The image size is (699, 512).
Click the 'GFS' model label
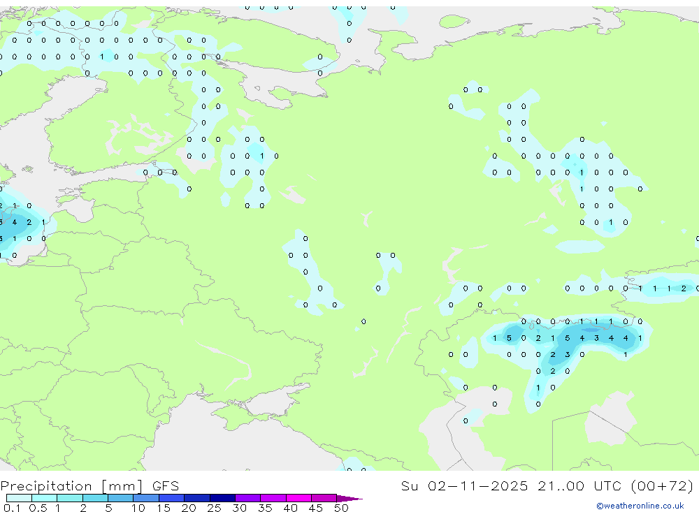click(166, 485)
